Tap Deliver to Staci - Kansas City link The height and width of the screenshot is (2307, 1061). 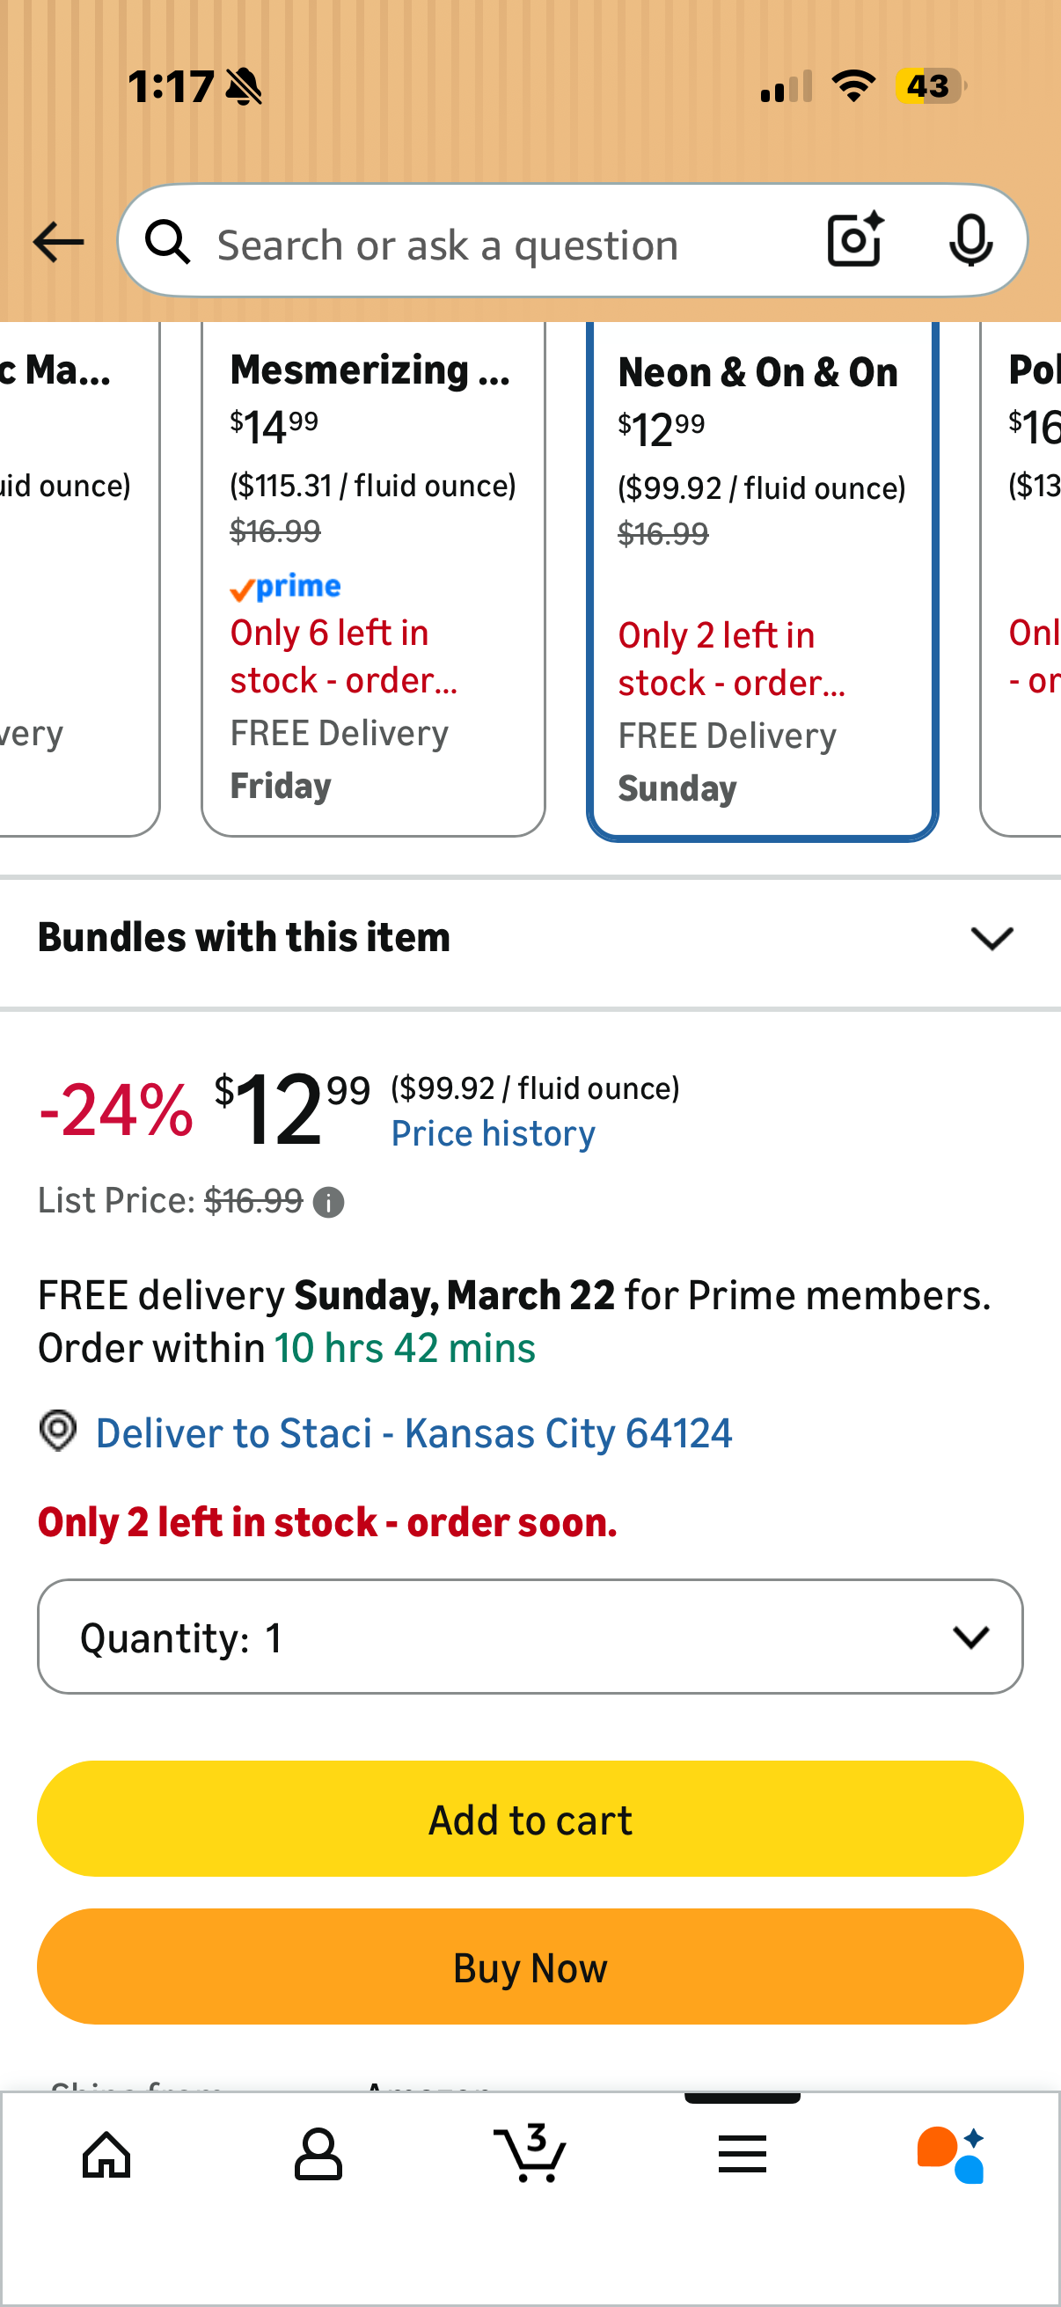[413, 1433]
